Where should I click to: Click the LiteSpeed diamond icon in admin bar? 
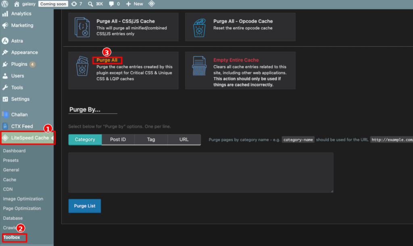click(152, 4)
